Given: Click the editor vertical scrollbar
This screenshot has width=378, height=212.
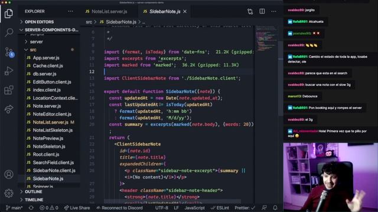Looking at the screenshot, I should point(281,78).
